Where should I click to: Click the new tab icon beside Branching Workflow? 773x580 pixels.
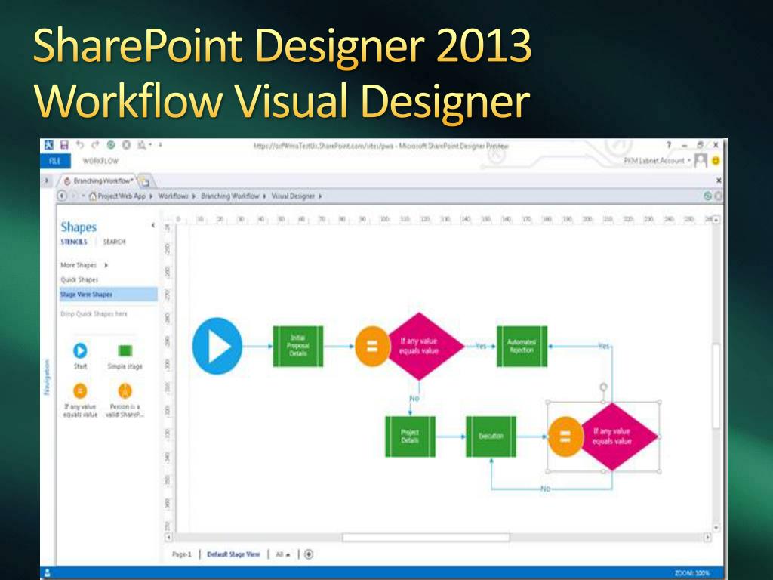pos(144,181)
